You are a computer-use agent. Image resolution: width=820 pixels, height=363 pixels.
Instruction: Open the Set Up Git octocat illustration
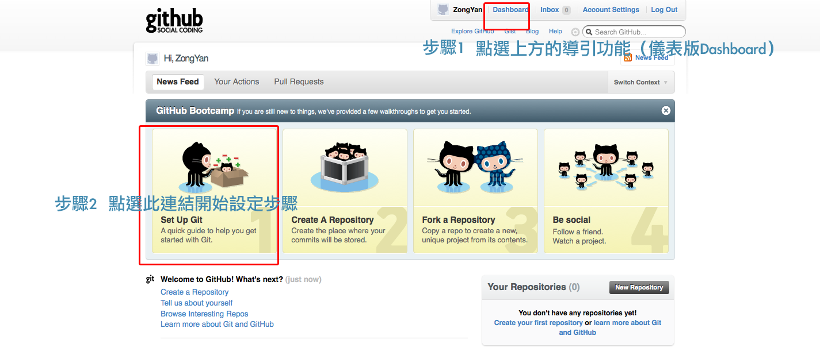click(215, 167)
